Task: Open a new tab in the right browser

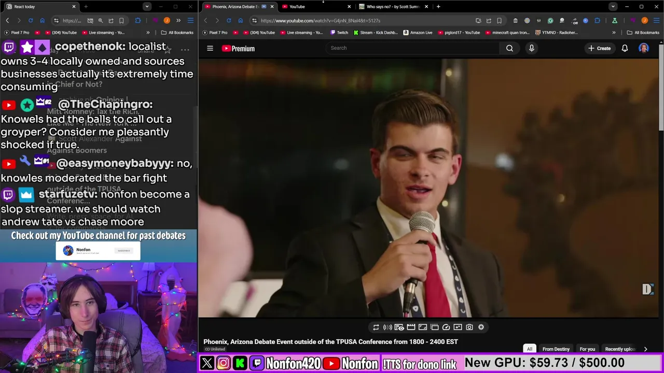Action: point(438,7)
